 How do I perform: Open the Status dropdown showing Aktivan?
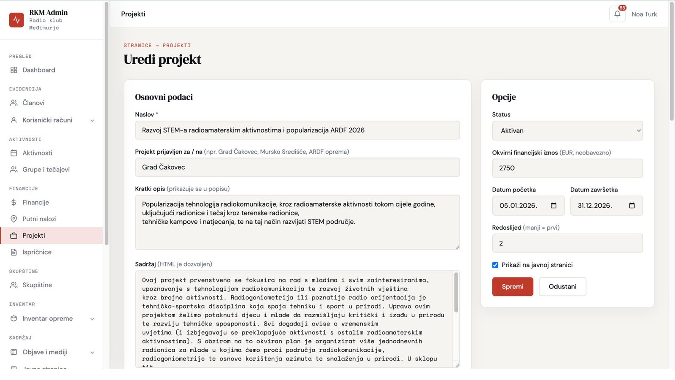567,131
